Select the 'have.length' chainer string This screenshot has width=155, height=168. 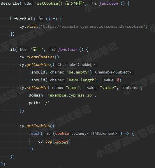(x=82, y=80)
